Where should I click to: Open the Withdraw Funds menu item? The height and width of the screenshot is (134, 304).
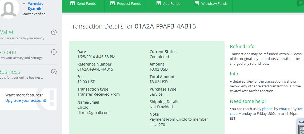(214, 4)
